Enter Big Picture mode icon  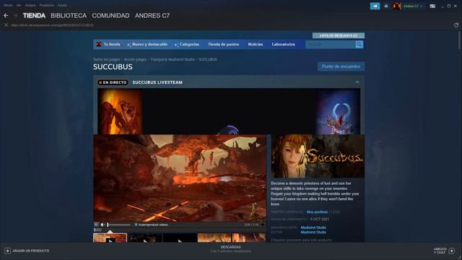432,6
